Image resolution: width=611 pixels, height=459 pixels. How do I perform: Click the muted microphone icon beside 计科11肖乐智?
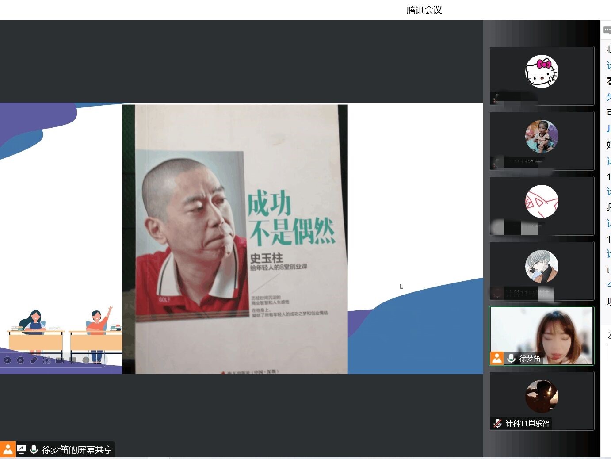click(497, 423)
